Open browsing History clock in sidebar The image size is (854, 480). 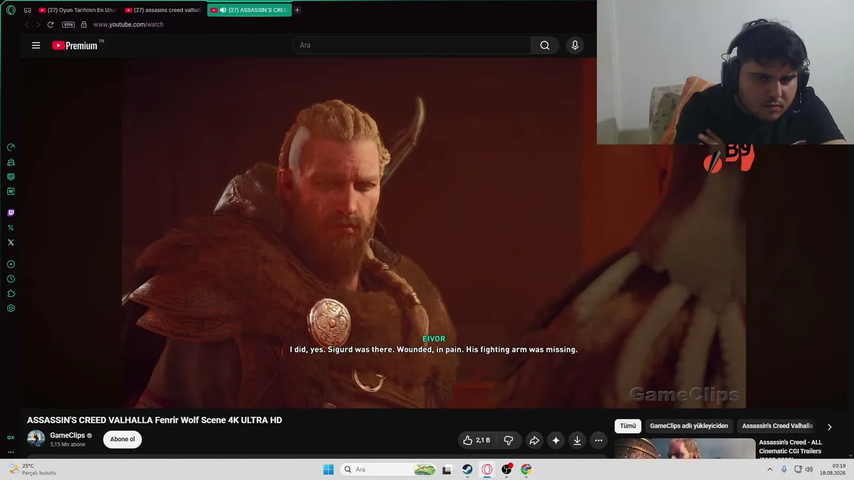(x=11, y=279)
